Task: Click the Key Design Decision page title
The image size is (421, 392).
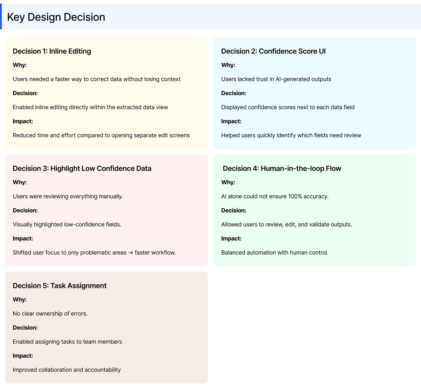Action: pos(56,17)
